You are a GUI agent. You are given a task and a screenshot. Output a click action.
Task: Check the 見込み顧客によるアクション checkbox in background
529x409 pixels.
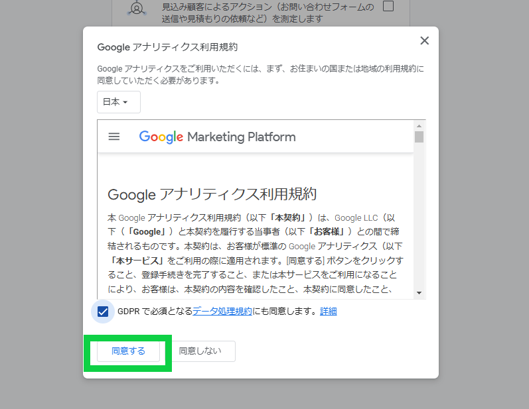388,6
